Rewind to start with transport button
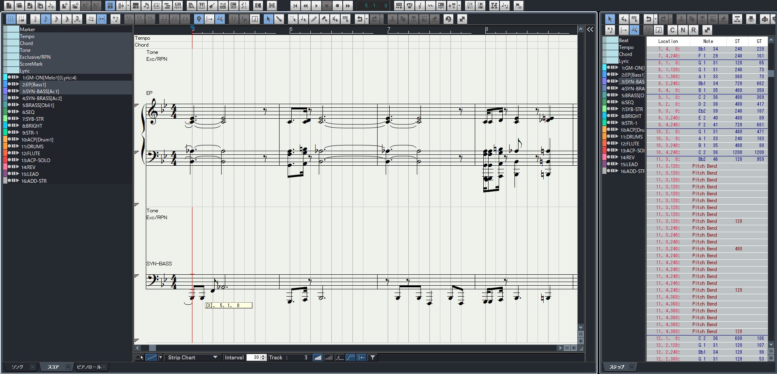Image resolution: width=777 pixels, height=374 pixels. coord(295,6)
